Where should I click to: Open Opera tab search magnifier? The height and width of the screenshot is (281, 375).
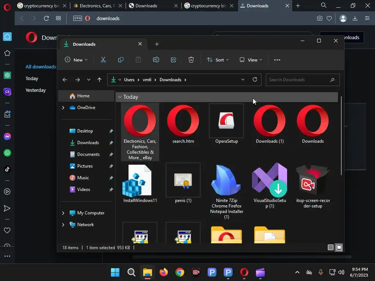[324, 5]
